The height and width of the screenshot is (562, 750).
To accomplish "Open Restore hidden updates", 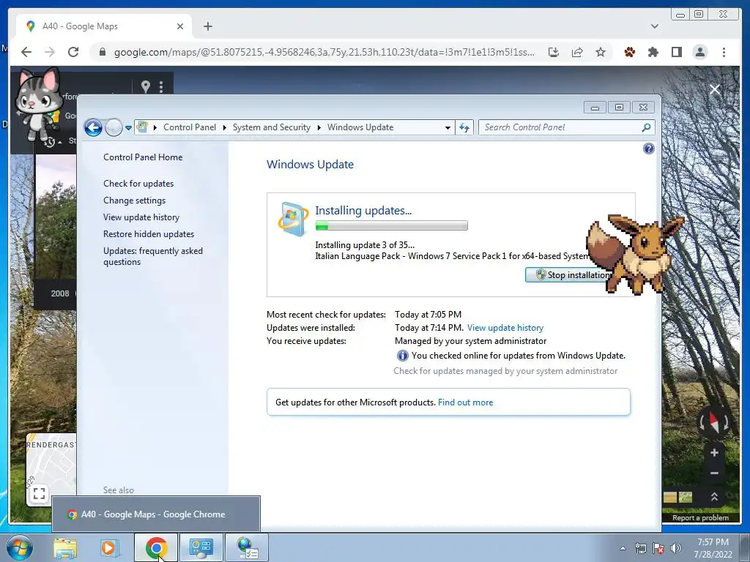I will 148,233.
